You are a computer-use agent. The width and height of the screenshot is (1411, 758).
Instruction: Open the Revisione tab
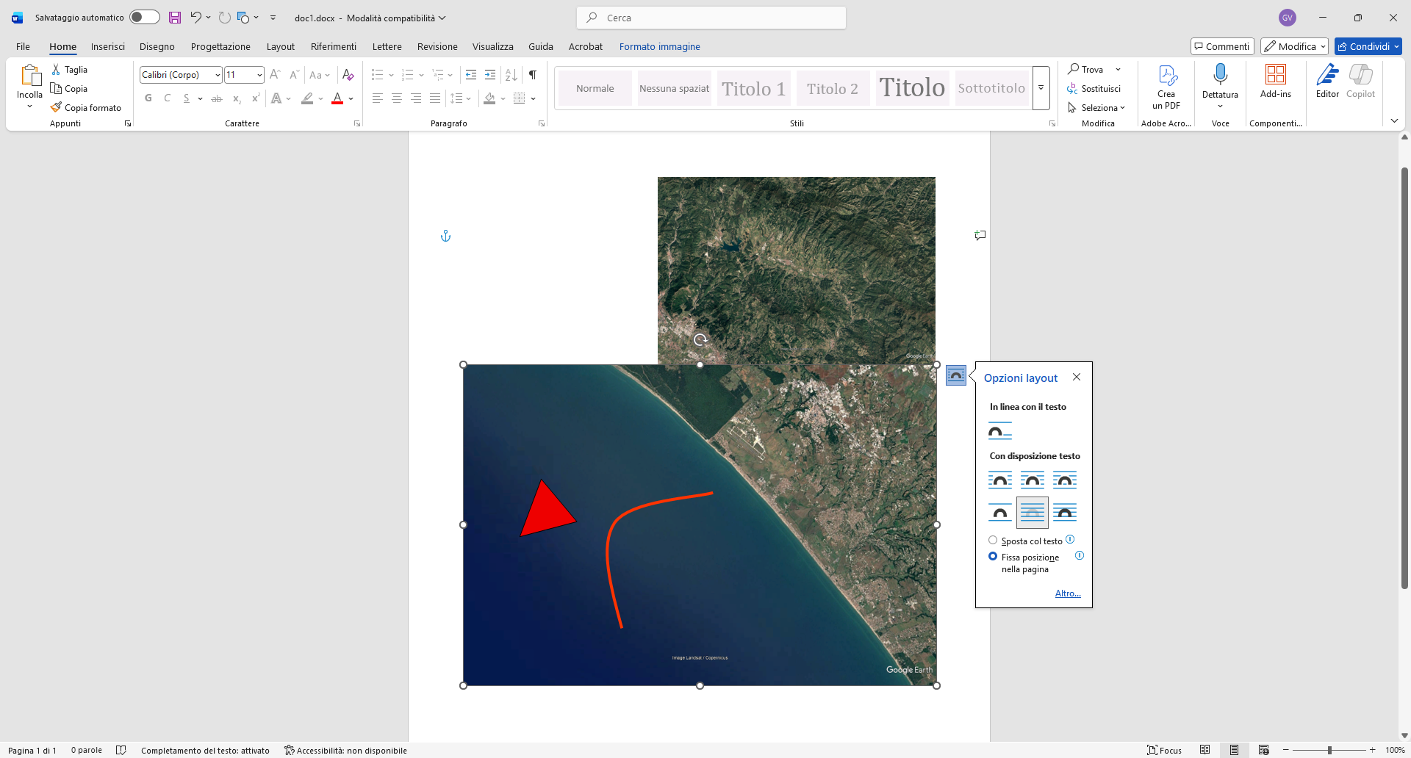click(437, 46)
